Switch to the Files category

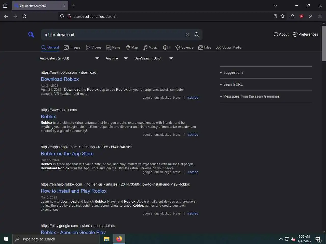point(205,48)
